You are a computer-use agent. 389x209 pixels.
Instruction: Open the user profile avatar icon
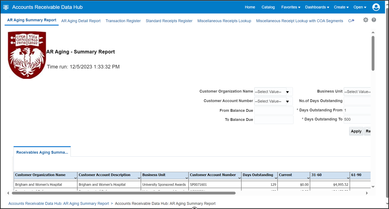coord(376,7)
